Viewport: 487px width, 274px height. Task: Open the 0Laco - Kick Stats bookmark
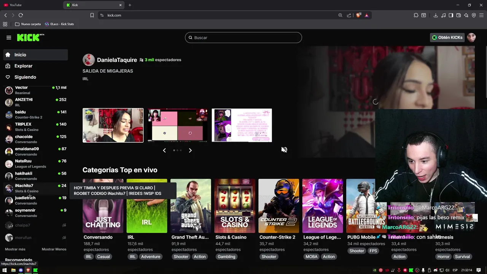(59, 24)
